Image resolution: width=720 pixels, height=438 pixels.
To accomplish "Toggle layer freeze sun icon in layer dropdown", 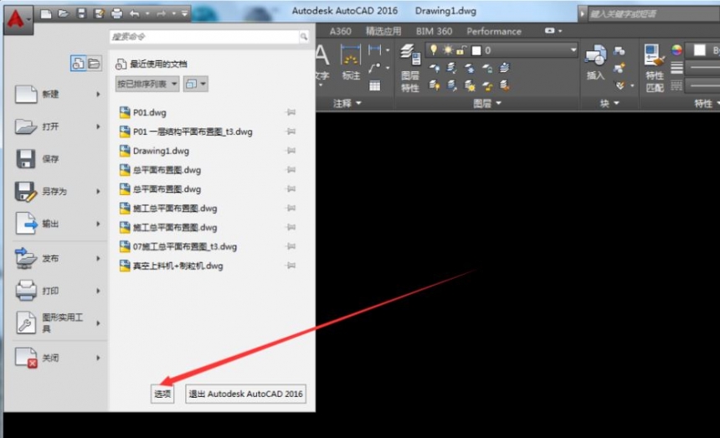I will click(x=447, y=49).
